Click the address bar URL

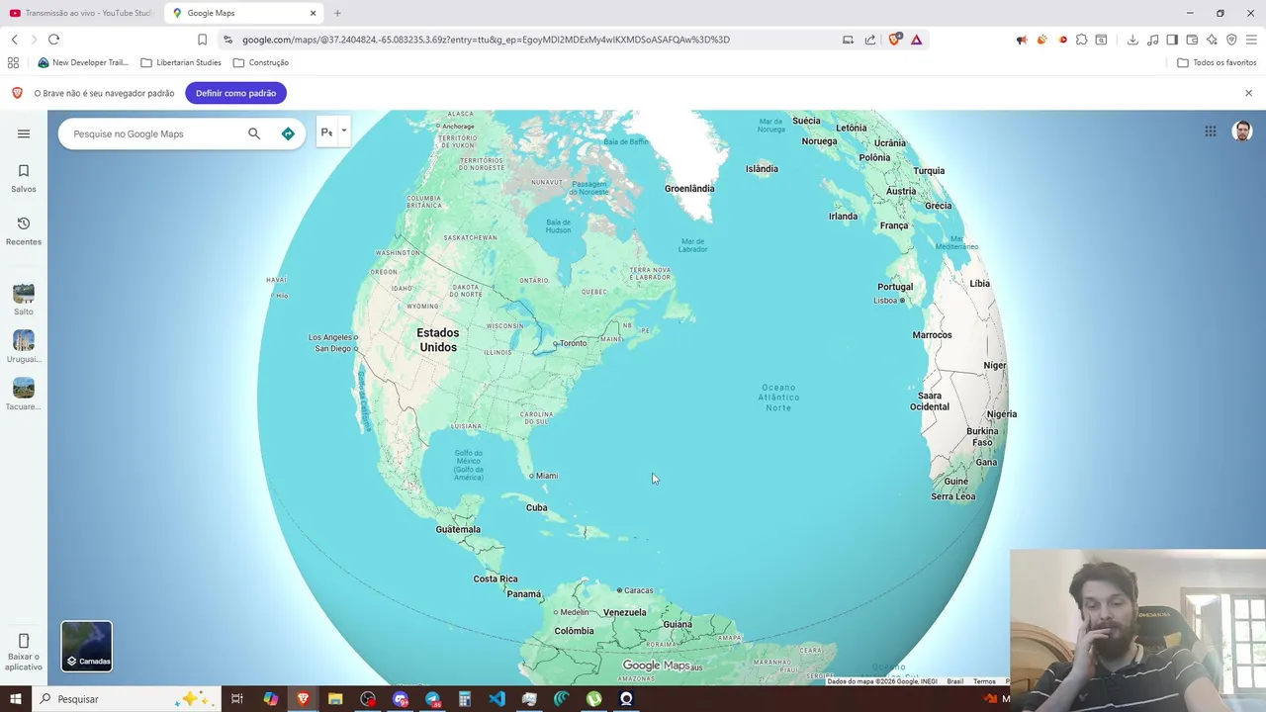[x=486, y=40]
